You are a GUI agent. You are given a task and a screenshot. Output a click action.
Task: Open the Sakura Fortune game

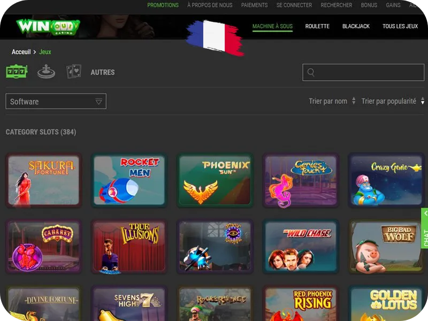click(44, 180)
